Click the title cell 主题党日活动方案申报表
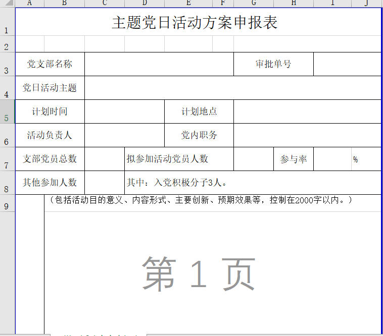The width and height of the screenshot is (383, 336). coord(195,23)
